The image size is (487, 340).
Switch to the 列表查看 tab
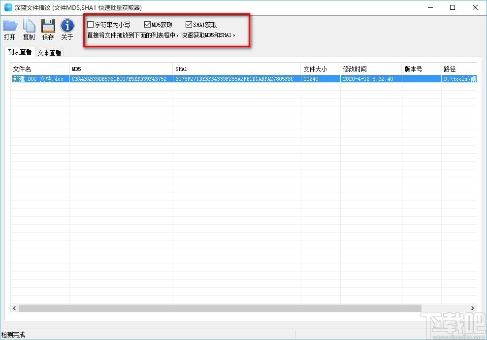(x=20, y=52)
